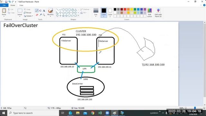Open File Explorer from taskbar
Screen dimensions: 206x116
(x=78, y=113)
